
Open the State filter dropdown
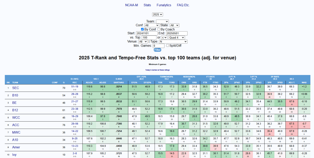click(174, 25)
